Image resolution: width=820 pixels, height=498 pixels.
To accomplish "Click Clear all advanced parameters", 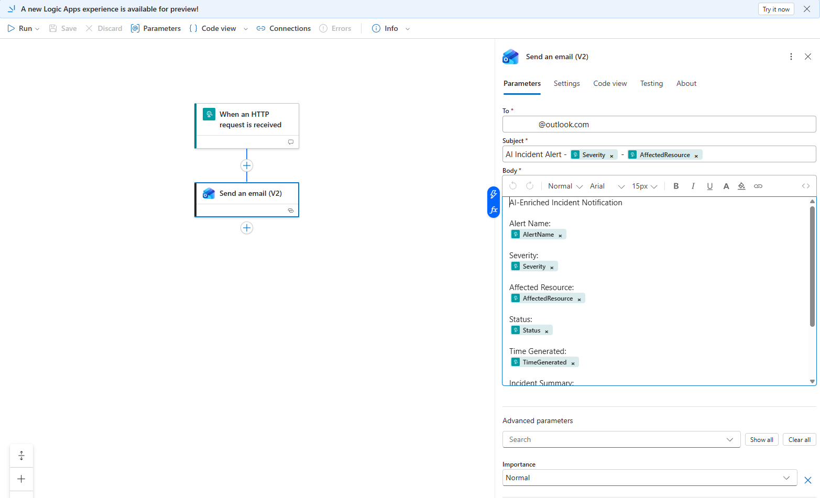I will [x=800, y=439].
